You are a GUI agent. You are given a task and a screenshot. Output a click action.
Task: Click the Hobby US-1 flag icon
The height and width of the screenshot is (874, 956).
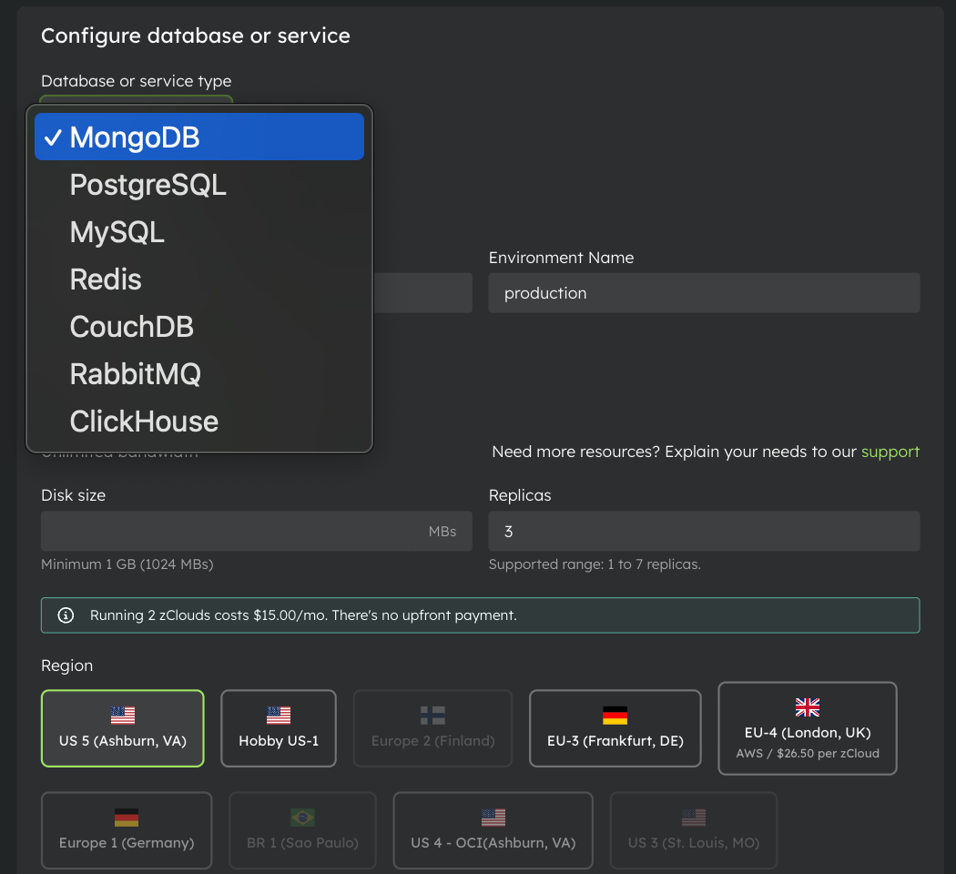(279, 716)
